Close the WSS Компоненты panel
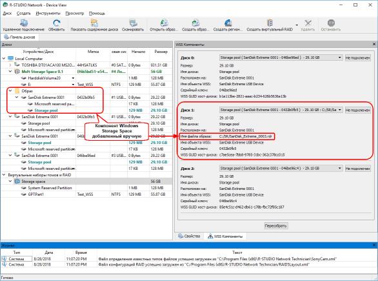Image resolution: width=378 pixels, height=281 pixels. click(374, 44)
